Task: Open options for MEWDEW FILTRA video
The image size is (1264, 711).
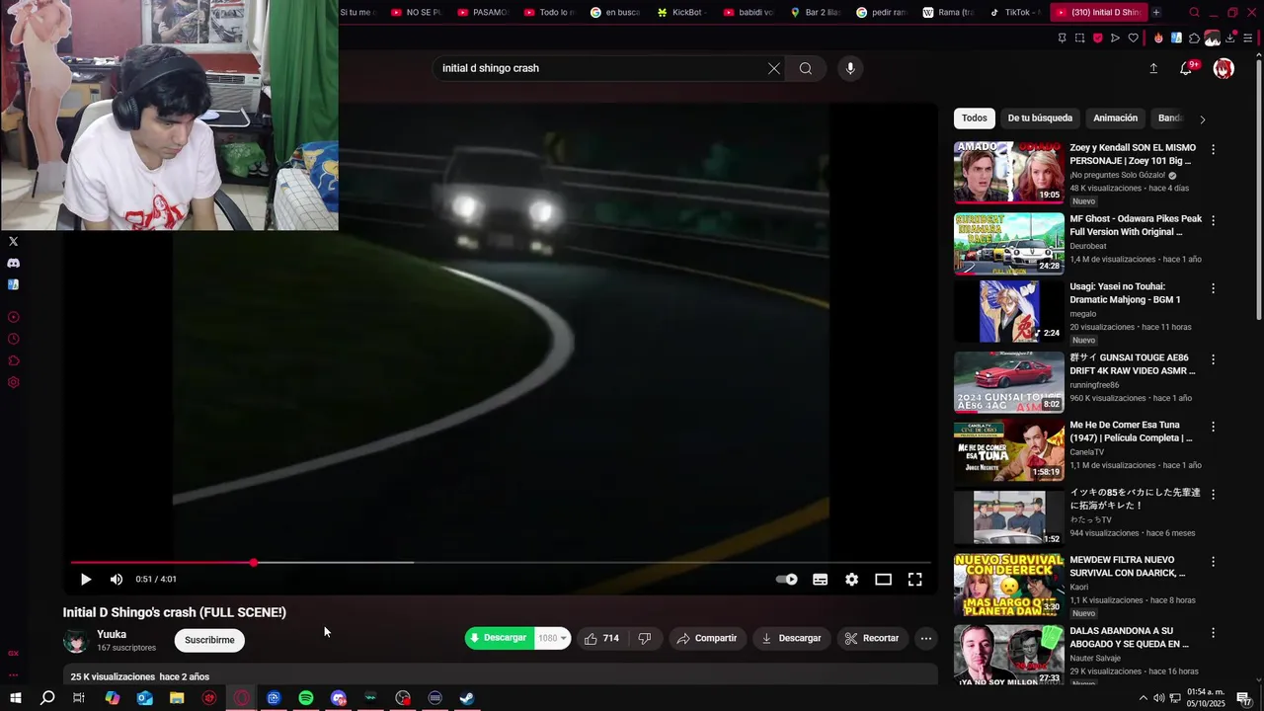Action: [1214, 561]
